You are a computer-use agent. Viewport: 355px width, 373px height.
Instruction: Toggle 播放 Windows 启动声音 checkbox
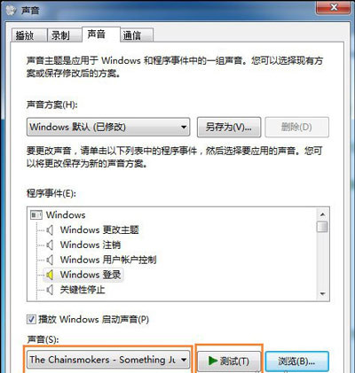coord(31,319)
